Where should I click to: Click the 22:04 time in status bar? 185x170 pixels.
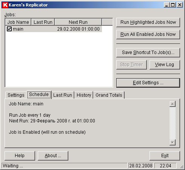tap(165, 166)
